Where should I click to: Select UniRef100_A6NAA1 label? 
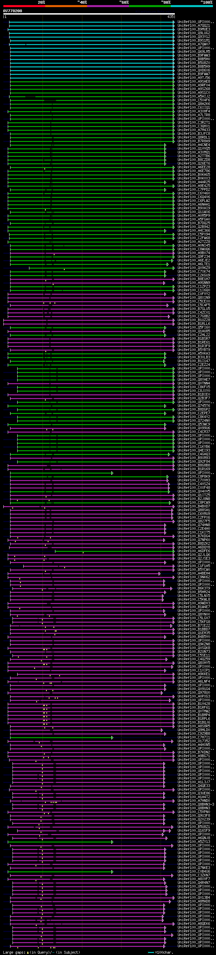point(194,204)
